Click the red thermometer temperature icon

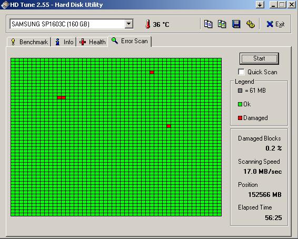tap(148, 24)
